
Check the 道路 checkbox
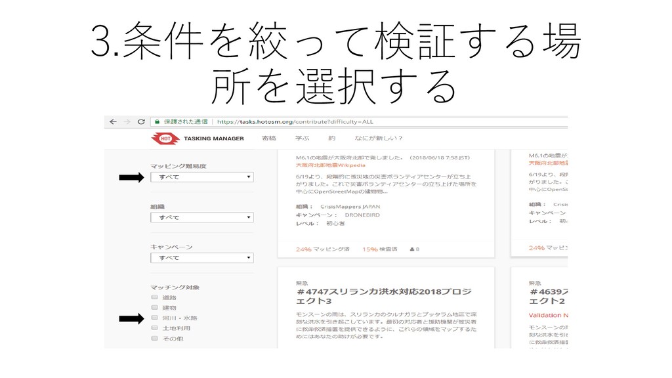(x=154, y=297)
